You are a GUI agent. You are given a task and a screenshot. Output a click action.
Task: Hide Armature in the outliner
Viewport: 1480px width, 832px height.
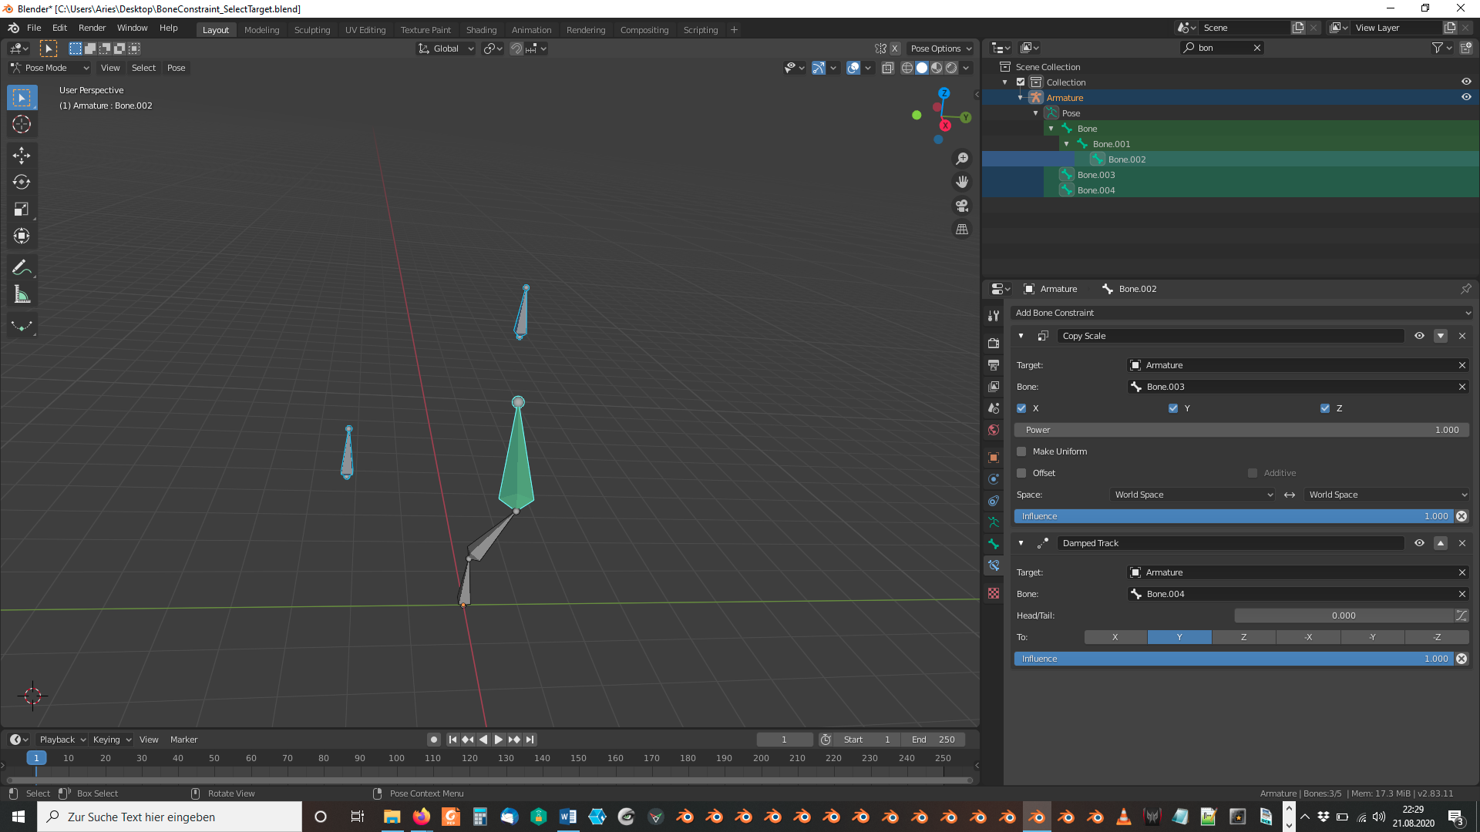(x=1466, y=97)
